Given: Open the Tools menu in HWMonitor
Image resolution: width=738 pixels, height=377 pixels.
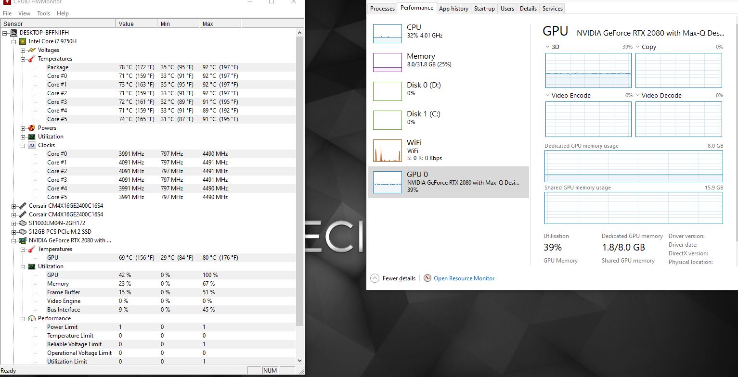Looking at the screenshot, I should click(x=43, y=13).
